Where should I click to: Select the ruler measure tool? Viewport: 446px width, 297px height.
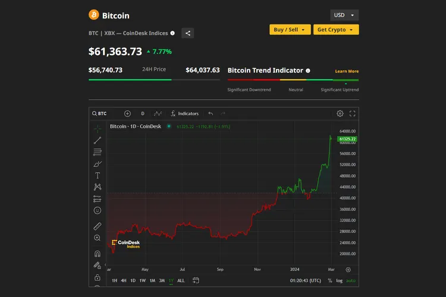click(98, 226)
